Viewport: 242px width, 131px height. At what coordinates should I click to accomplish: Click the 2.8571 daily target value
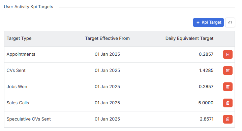tap(207, 119)
